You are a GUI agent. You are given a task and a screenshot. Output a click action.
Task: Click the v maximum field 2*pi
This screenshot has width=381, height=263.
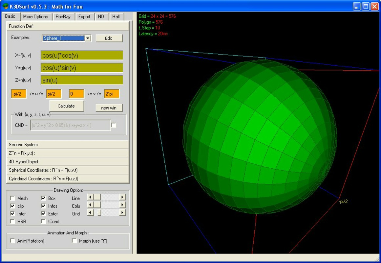point(112,94)
